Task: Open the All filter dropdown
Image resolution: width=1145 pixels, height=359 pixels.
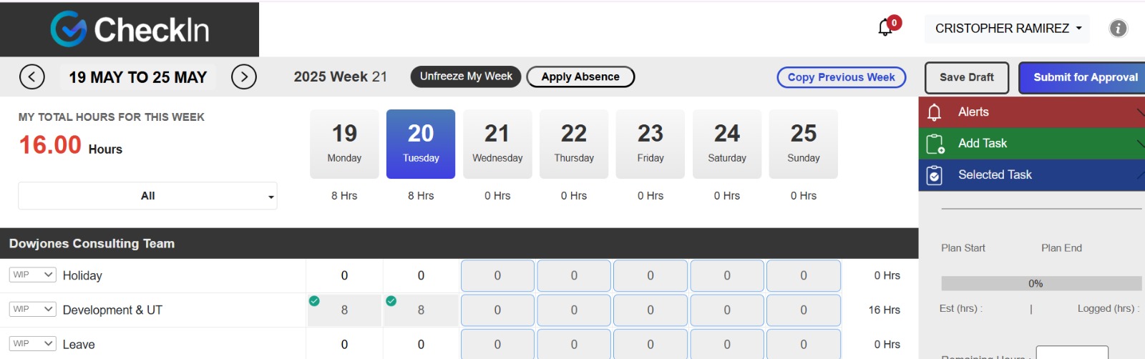Action: 147,196
